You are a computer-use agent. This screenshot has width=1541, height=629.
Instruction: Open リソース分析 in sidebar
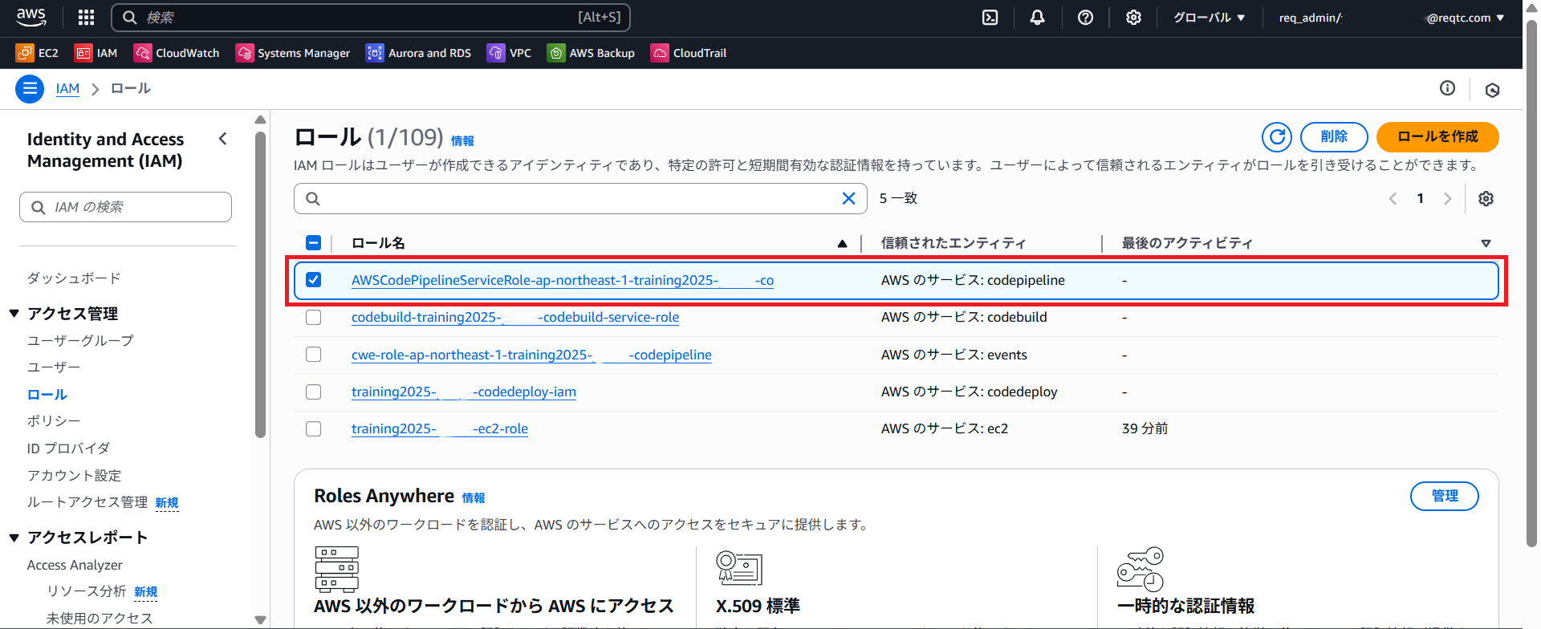click(86, 591)
